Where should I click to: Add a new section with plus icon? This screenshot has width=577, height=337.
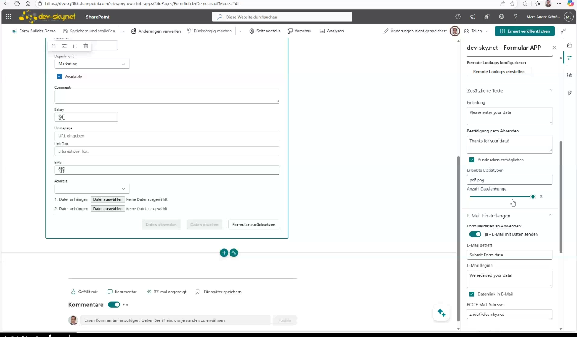pyautogui.click(x=224, y=253)
